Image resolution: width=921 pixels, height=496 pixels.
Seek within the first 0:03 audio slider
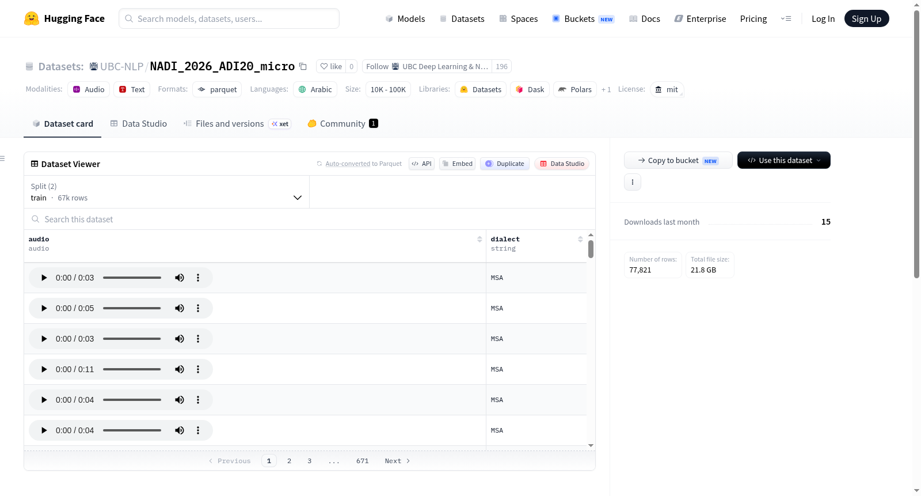coord(132,278)
